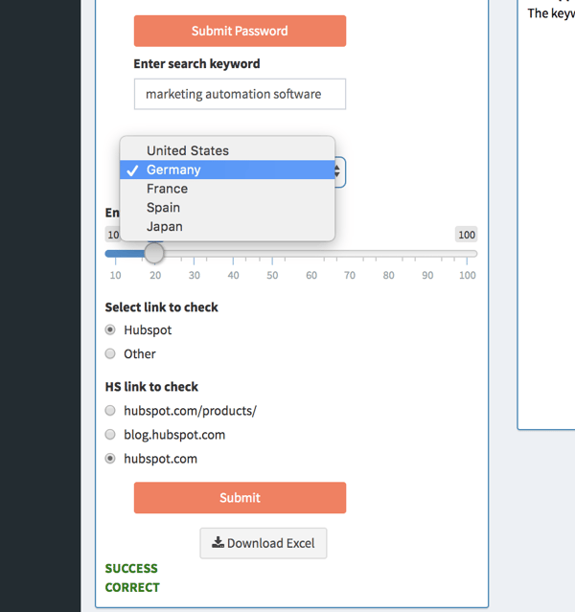
Task: Click the slider handle near 20
Action: (x=154, y=253)
